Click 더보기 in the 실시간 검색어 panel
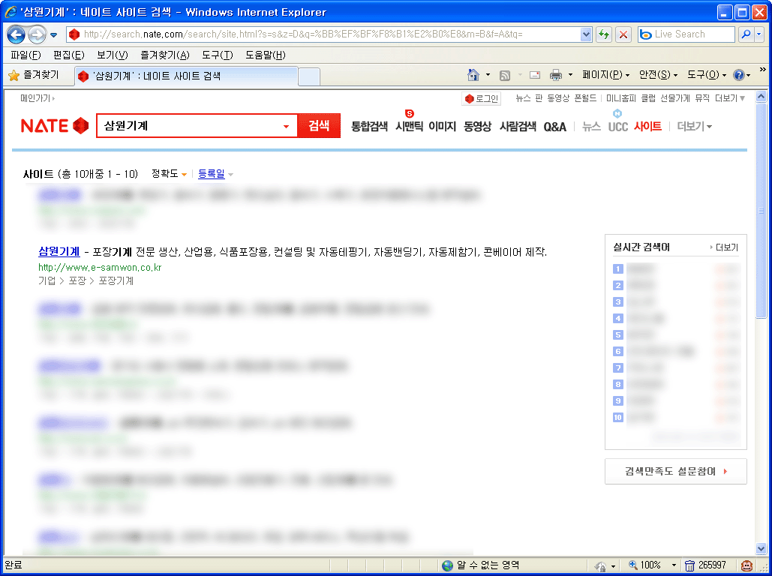 click(x=724, y=247)
